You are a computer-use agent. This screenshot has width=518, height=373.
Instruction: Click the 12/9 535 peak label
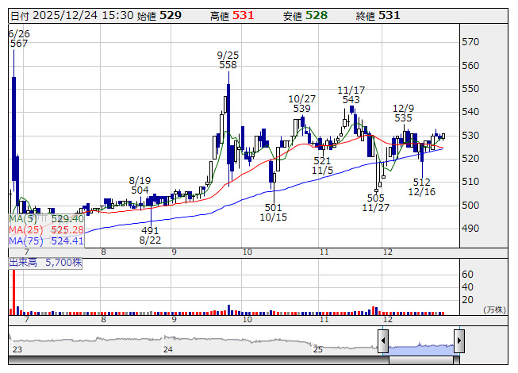[x=403, y=113]
